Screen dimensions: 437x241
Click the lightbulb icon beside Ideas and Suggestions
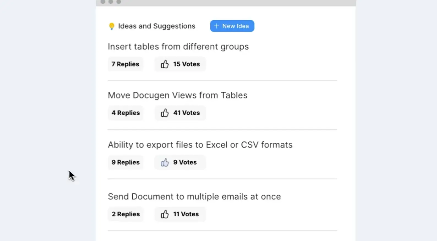pyautogui.click(x=111, y=26)
